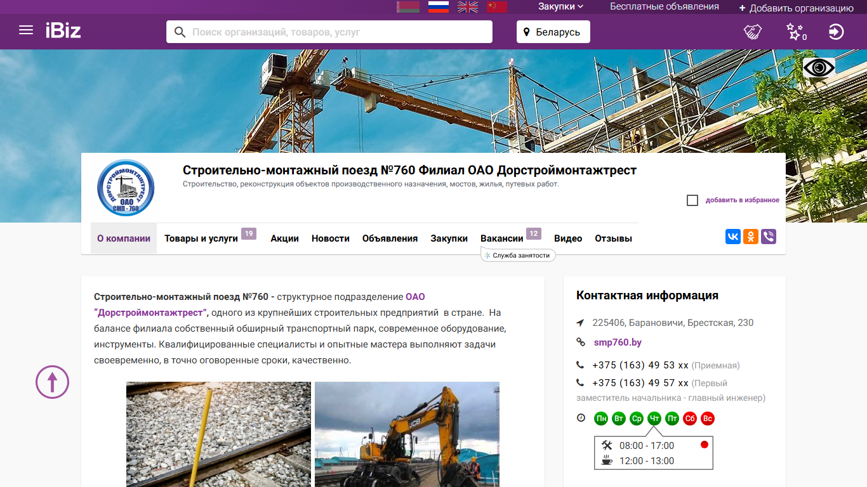This screenshot has height=487, width=867.
Task: Click the login arrow icon
Action: coord(837,32)
